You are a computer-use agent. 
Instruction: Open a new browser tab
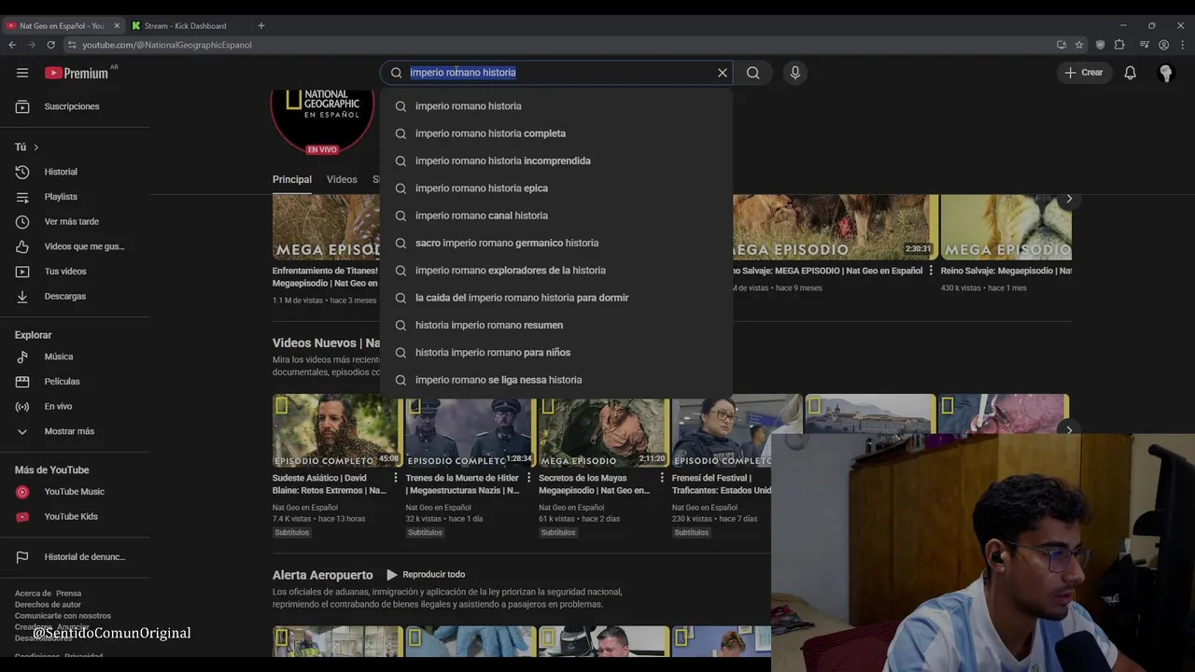(261, 25)
